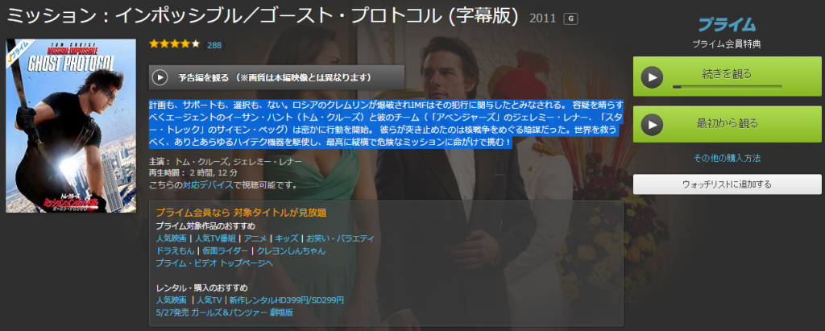This screenshot has width=825, height=331.
Task: Click the highlighted synopsis paragraph
Action: point(387,122)
